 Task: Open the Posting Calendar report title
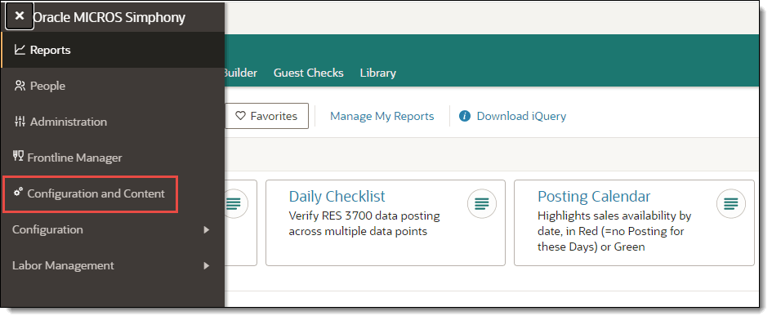594,196
